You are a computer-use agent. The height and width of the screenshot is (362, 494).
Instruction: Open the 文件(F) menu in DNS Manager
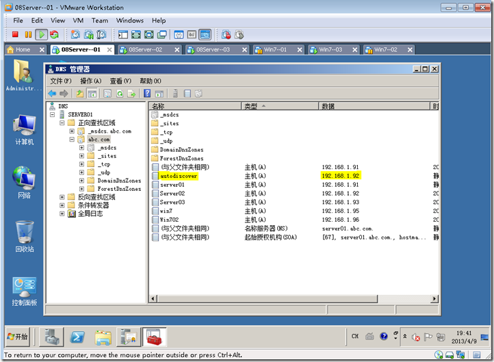61,81
